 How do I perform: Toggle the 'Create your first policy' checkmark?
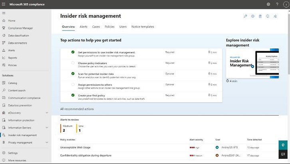click(x=73, y=95)
